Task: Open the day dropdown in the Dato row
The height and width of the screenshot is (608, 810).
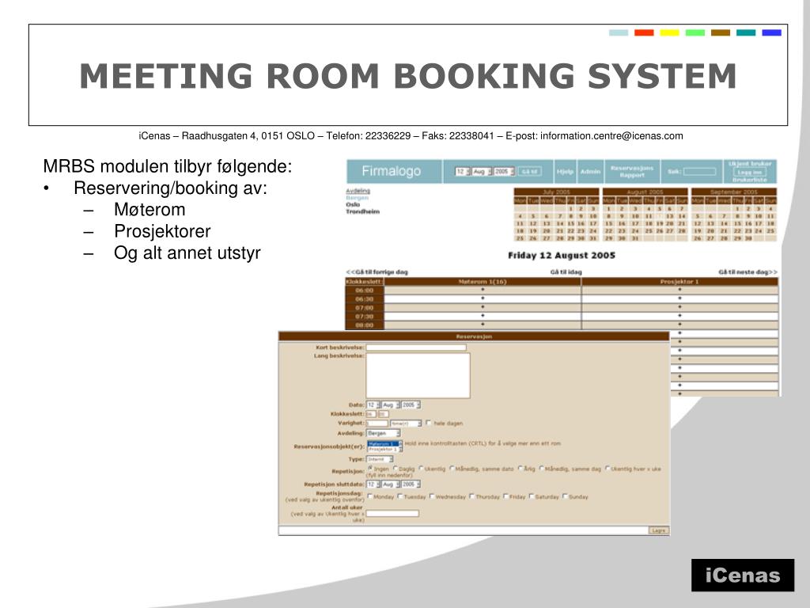Action: (373, 405)
